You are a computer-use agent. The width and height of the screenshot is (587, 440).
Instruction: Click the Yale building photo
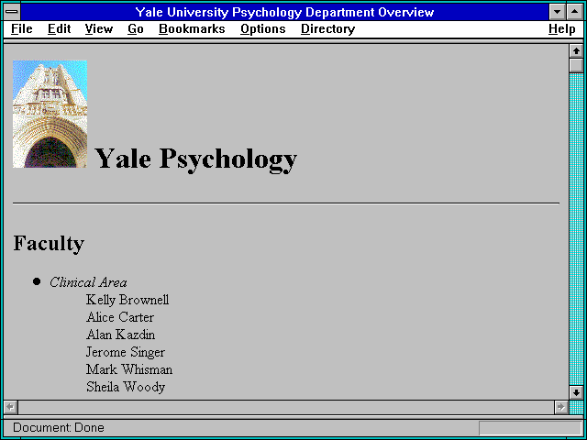[50, 114]
